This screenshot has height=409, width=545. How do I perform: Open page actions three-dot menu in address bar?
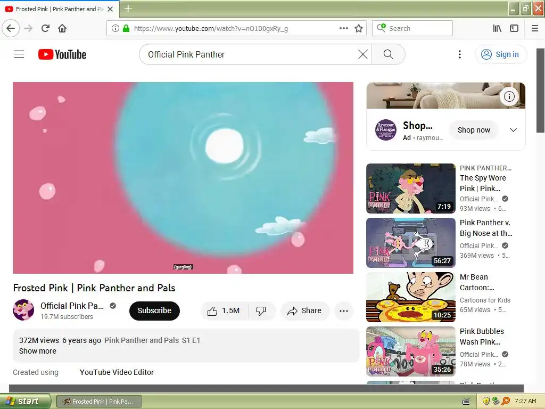(x=343, y=28)
